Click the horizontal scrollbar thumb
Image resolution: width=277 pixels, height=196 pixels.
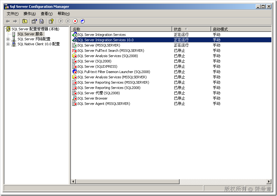point(128,181)
